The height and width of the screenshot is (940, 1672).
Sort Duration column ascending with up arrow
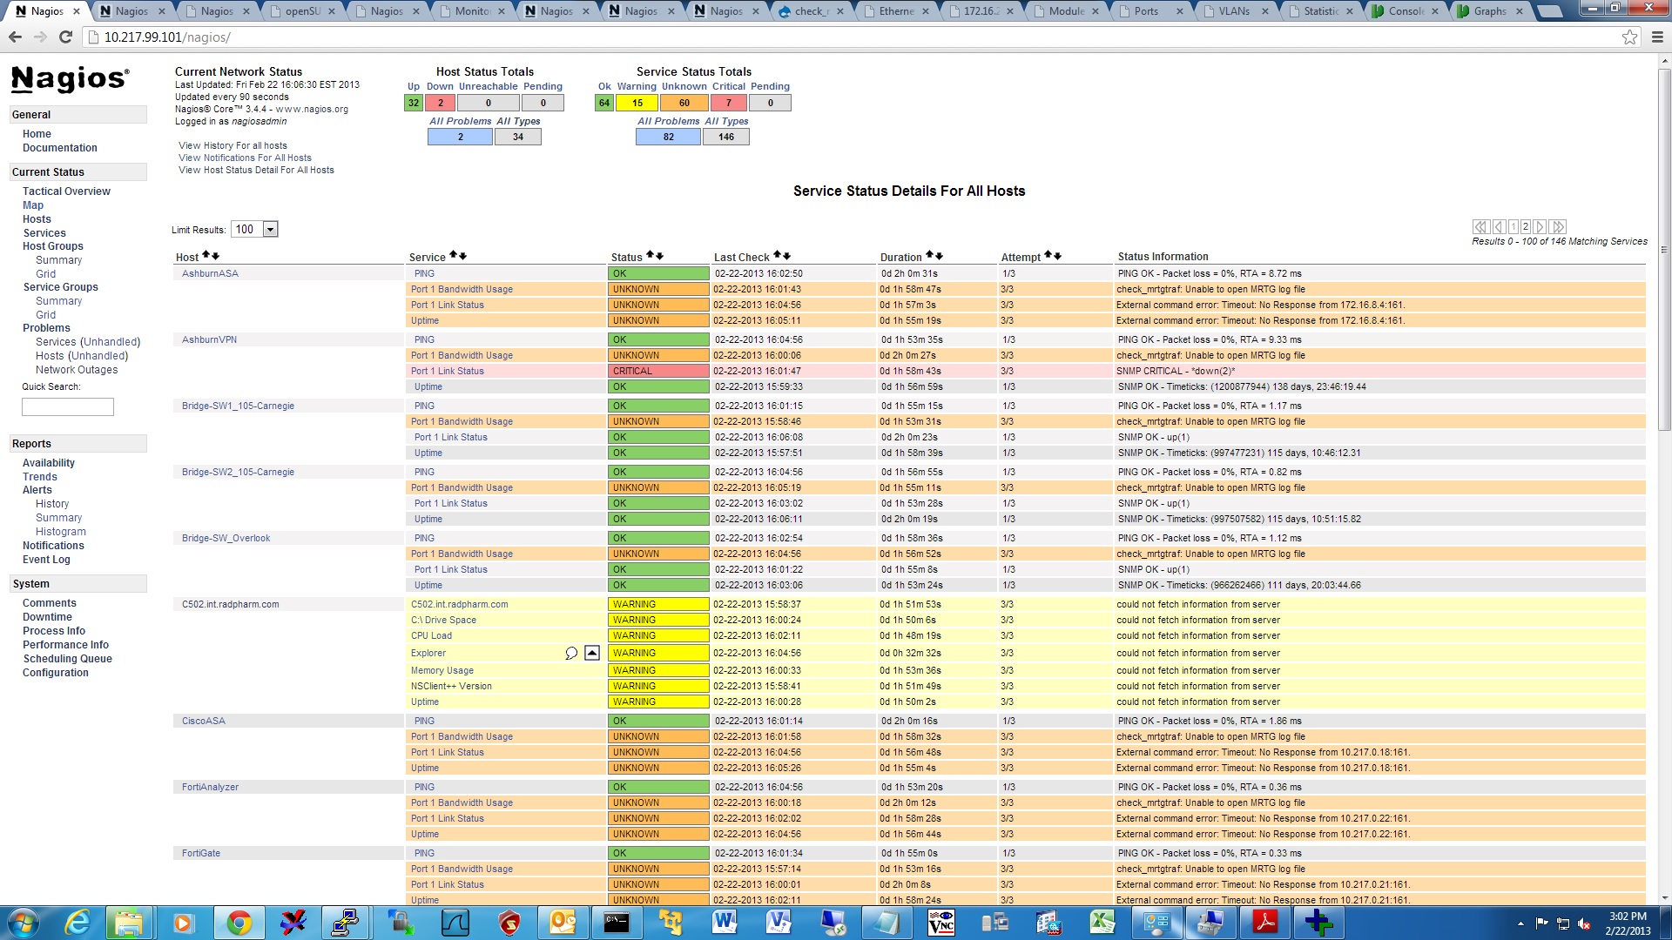930,256
